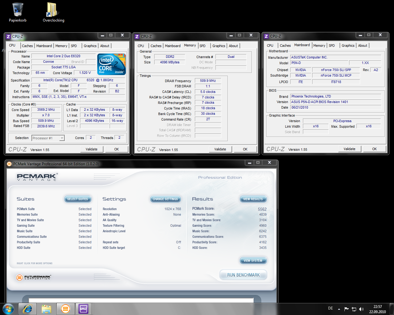Image resolution: width=394 pixels, height=315 pixels.
Task: Launch Internet Explorer from taskbar
Action: pos(27,309)
